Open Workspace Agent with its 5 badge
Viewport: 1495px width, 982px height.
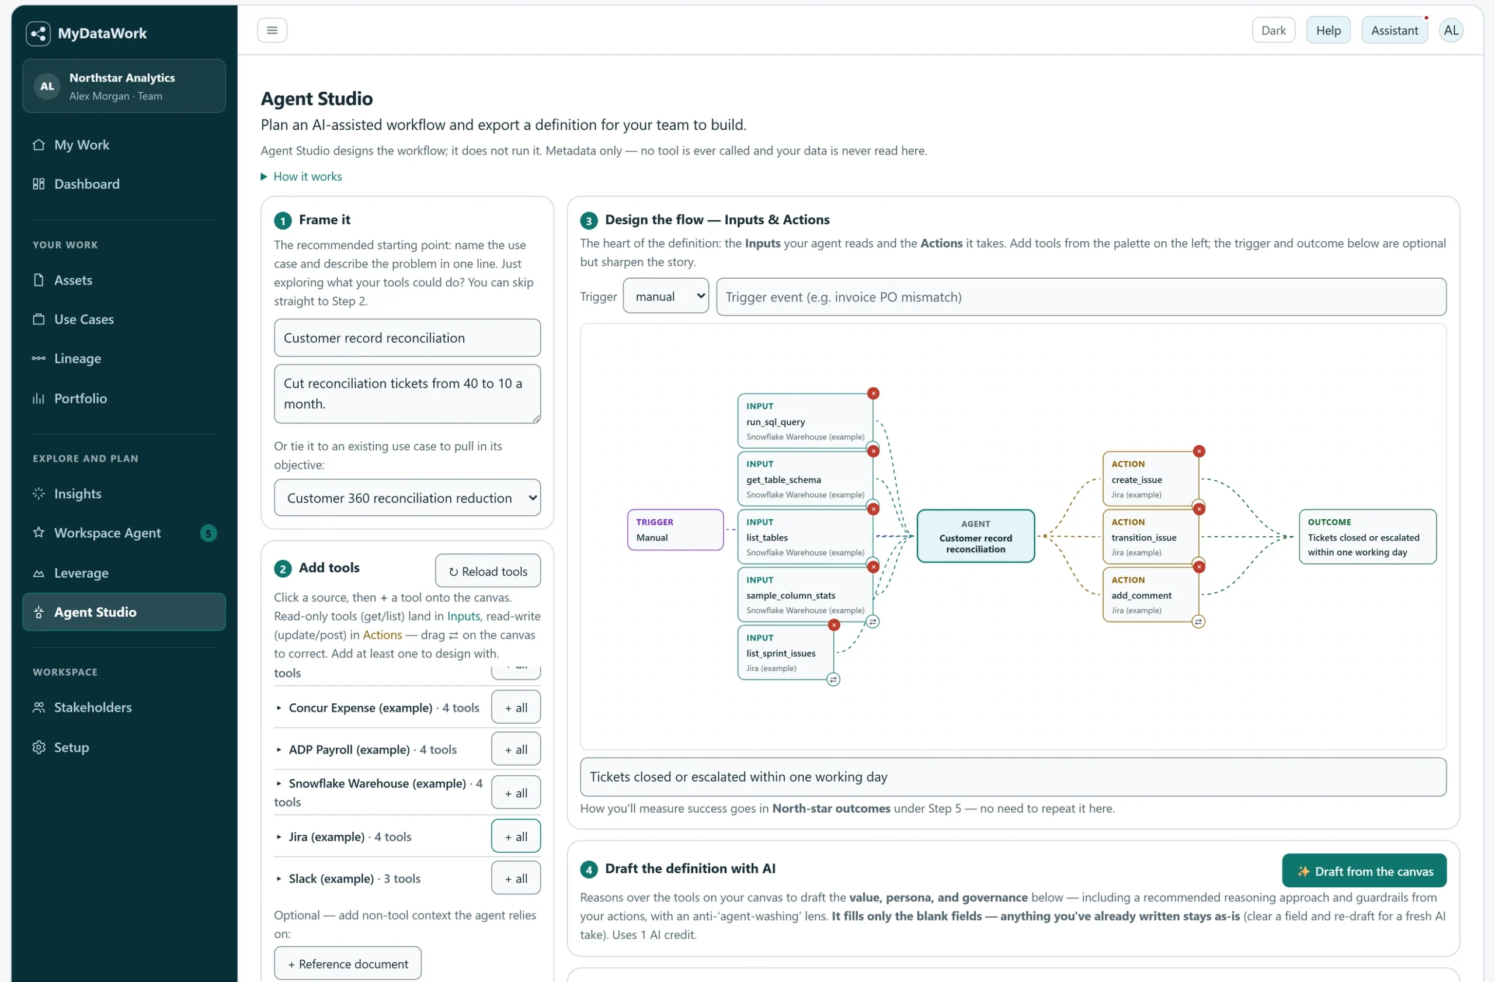click(124, 533)
